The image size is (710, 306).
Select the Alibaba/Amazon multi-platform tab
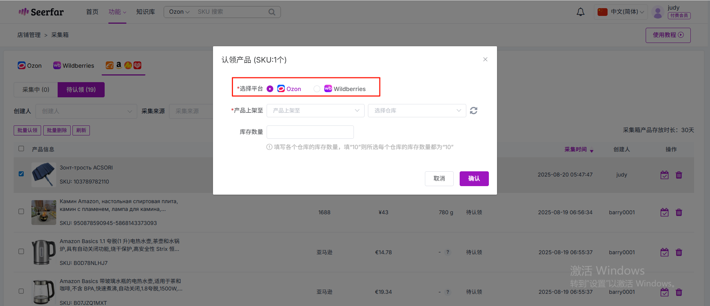pos(124,65)
